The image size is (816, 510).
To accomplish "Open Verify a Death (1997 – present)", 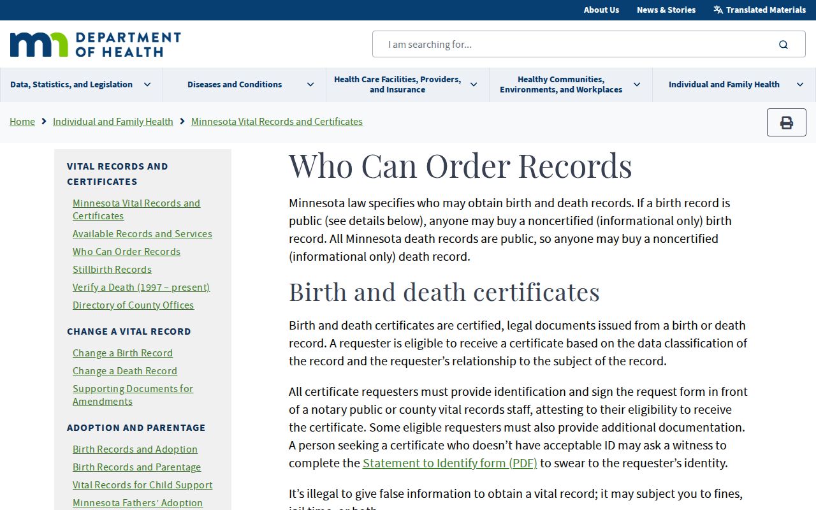I will click(x=141, y=288).
